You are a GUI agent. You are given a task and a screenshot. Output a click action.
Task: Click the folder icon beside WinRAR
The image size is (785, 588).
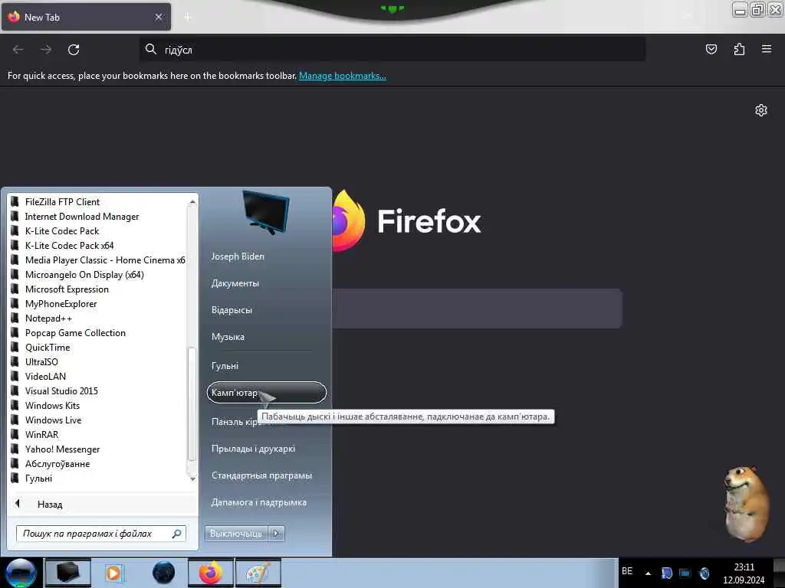pos(15,435)
